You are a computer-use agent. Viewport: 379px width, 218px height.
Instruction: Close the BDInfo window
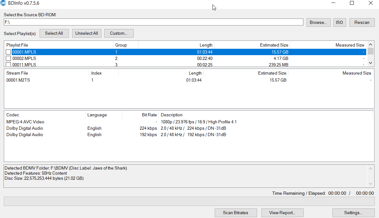(370, 3)
